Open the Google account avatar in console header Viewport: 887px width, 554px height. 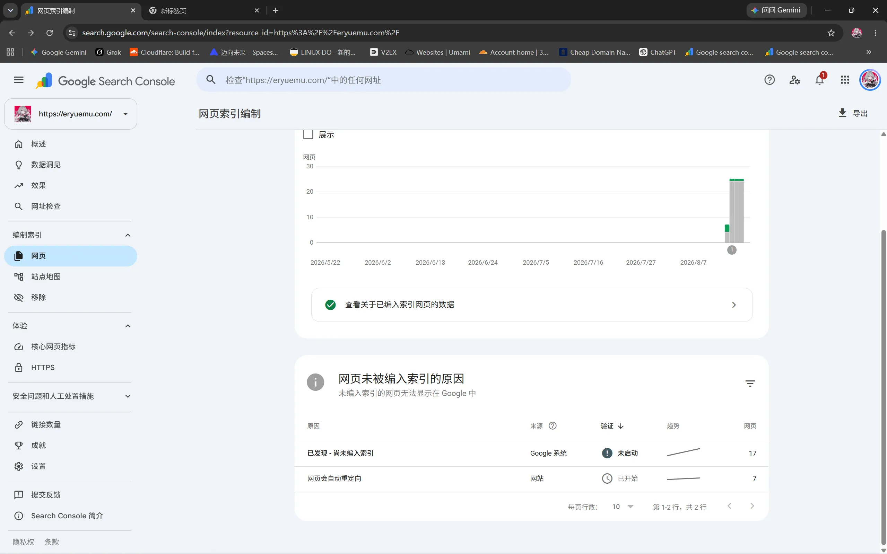870,79
